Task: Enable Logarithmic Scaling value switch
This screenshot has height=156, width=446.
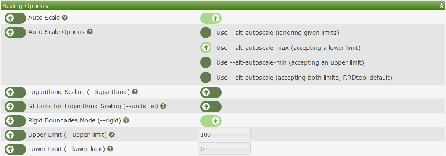Action: (211, 92)
